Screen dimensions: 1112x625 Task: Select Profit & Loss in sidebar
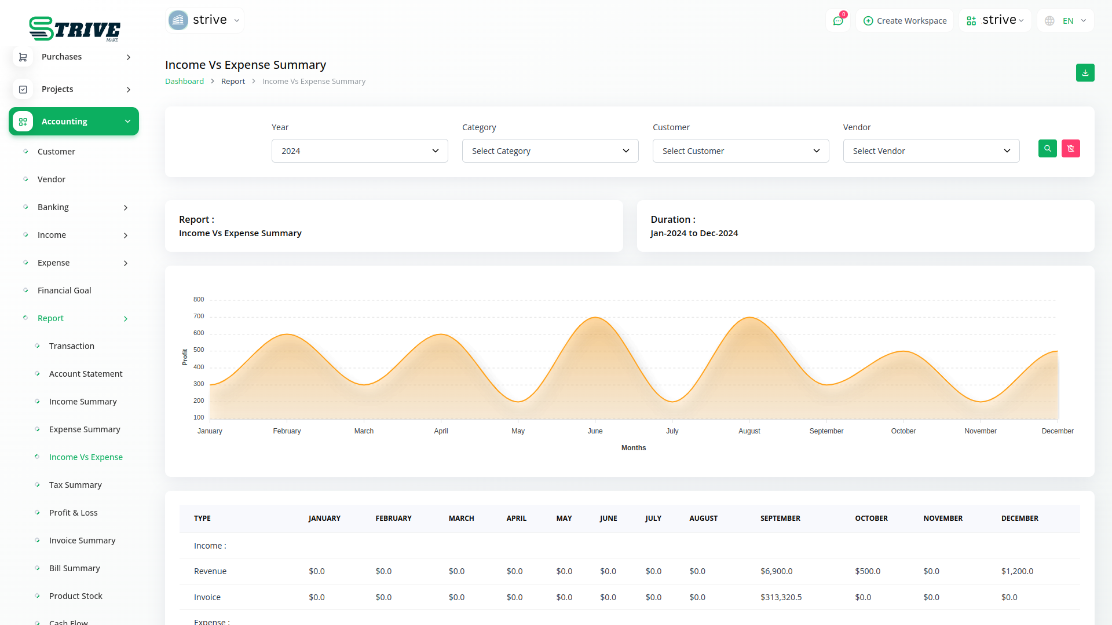click(x=74, y=512)
